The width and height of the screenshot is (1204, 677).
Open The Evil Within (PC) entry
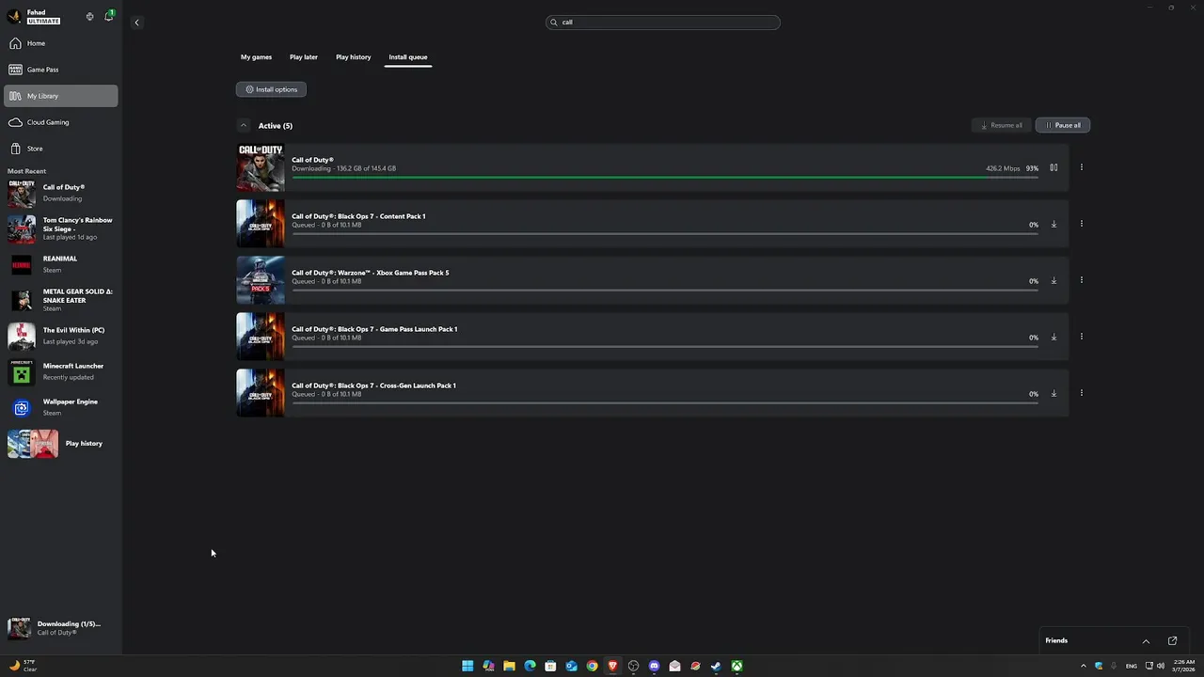(x=61, y=336)
